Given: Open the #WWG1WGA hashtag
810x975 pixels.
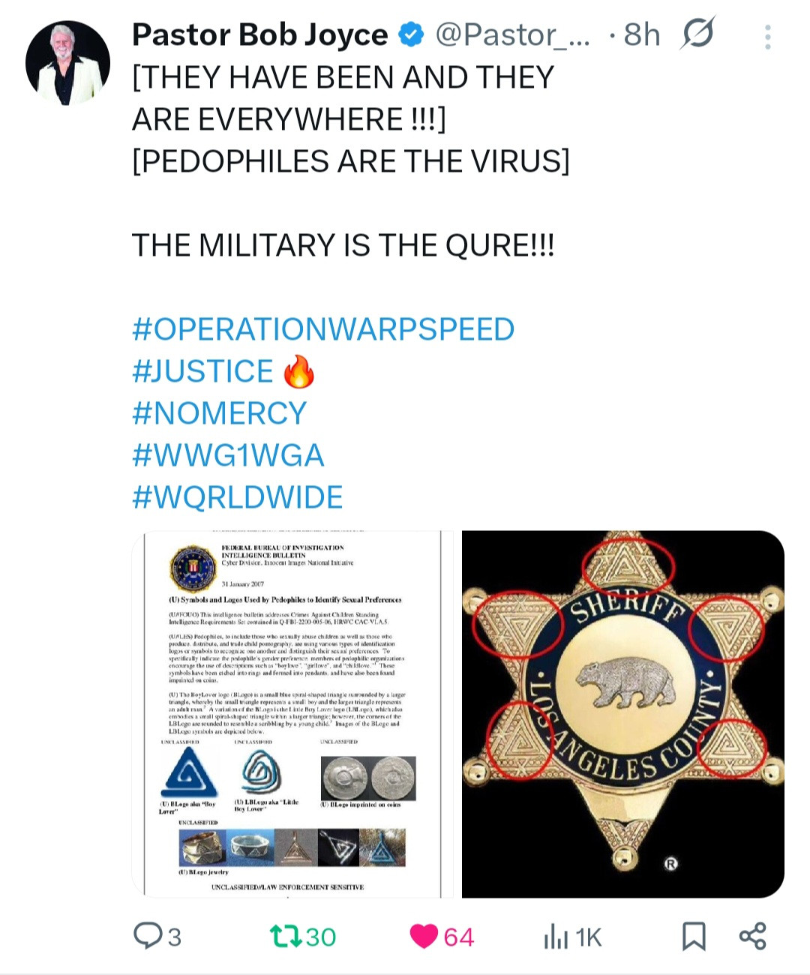Looking at the screenshot, I should click(x=228, y=455).
